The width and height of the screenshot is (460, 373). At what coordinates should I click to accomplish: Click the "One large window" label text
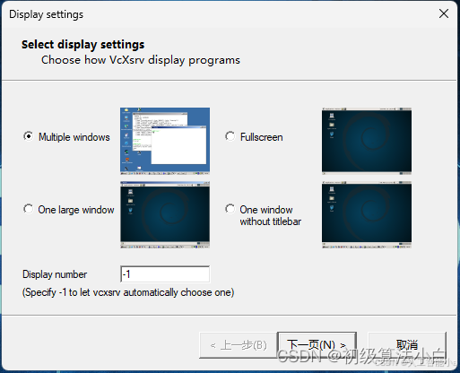point(76,210)
